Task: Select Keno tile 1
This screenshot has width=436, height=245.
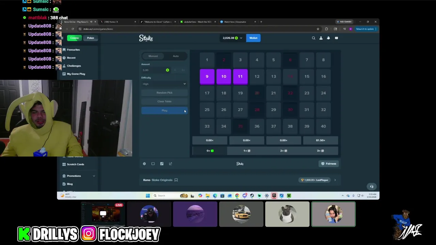Action: 207,60
